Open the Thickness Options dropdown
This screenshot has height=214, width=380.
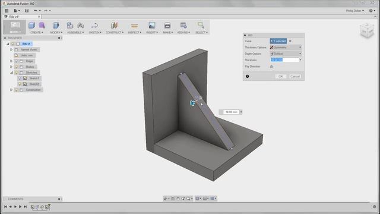286,48
